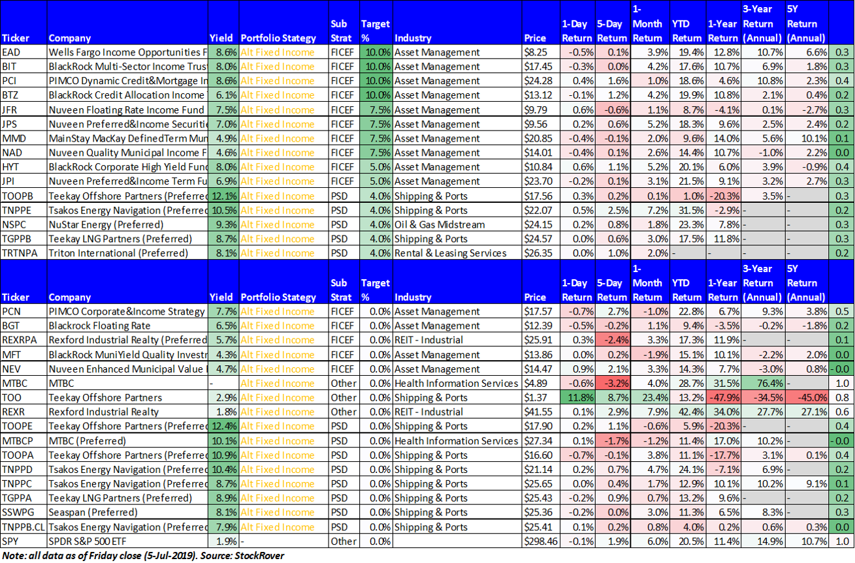Click ticker HYT
The height and width of the screenshot is (563, 855).
(24, 167)
